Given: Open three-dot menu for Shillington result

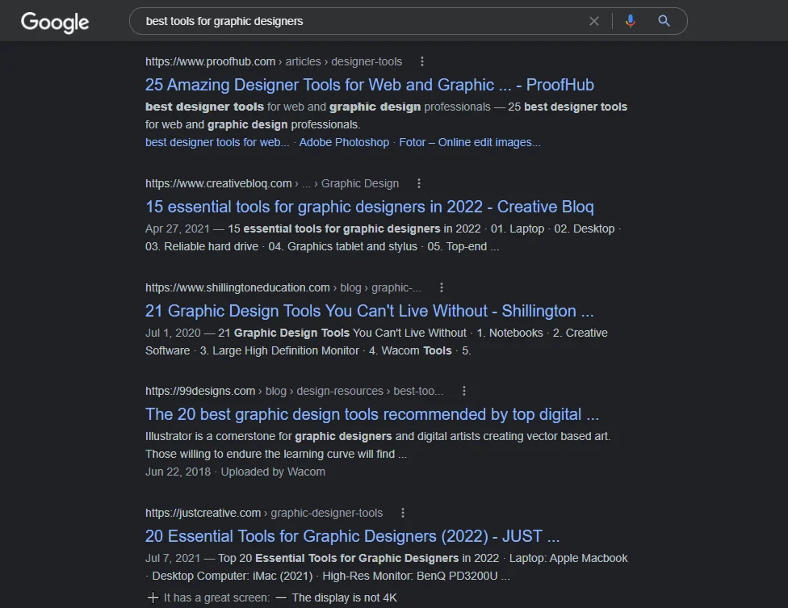Looking at the screenshot, I should [x=441, y=287].
